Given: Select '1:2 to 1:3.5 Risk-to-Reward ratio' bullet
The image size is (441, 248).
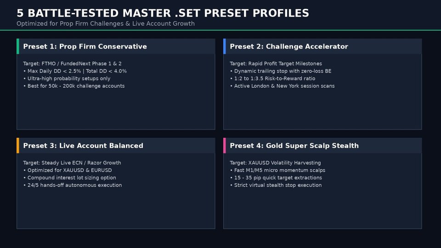Looking at the screenshot, I should pyautogui.click(x=272, y=79).
